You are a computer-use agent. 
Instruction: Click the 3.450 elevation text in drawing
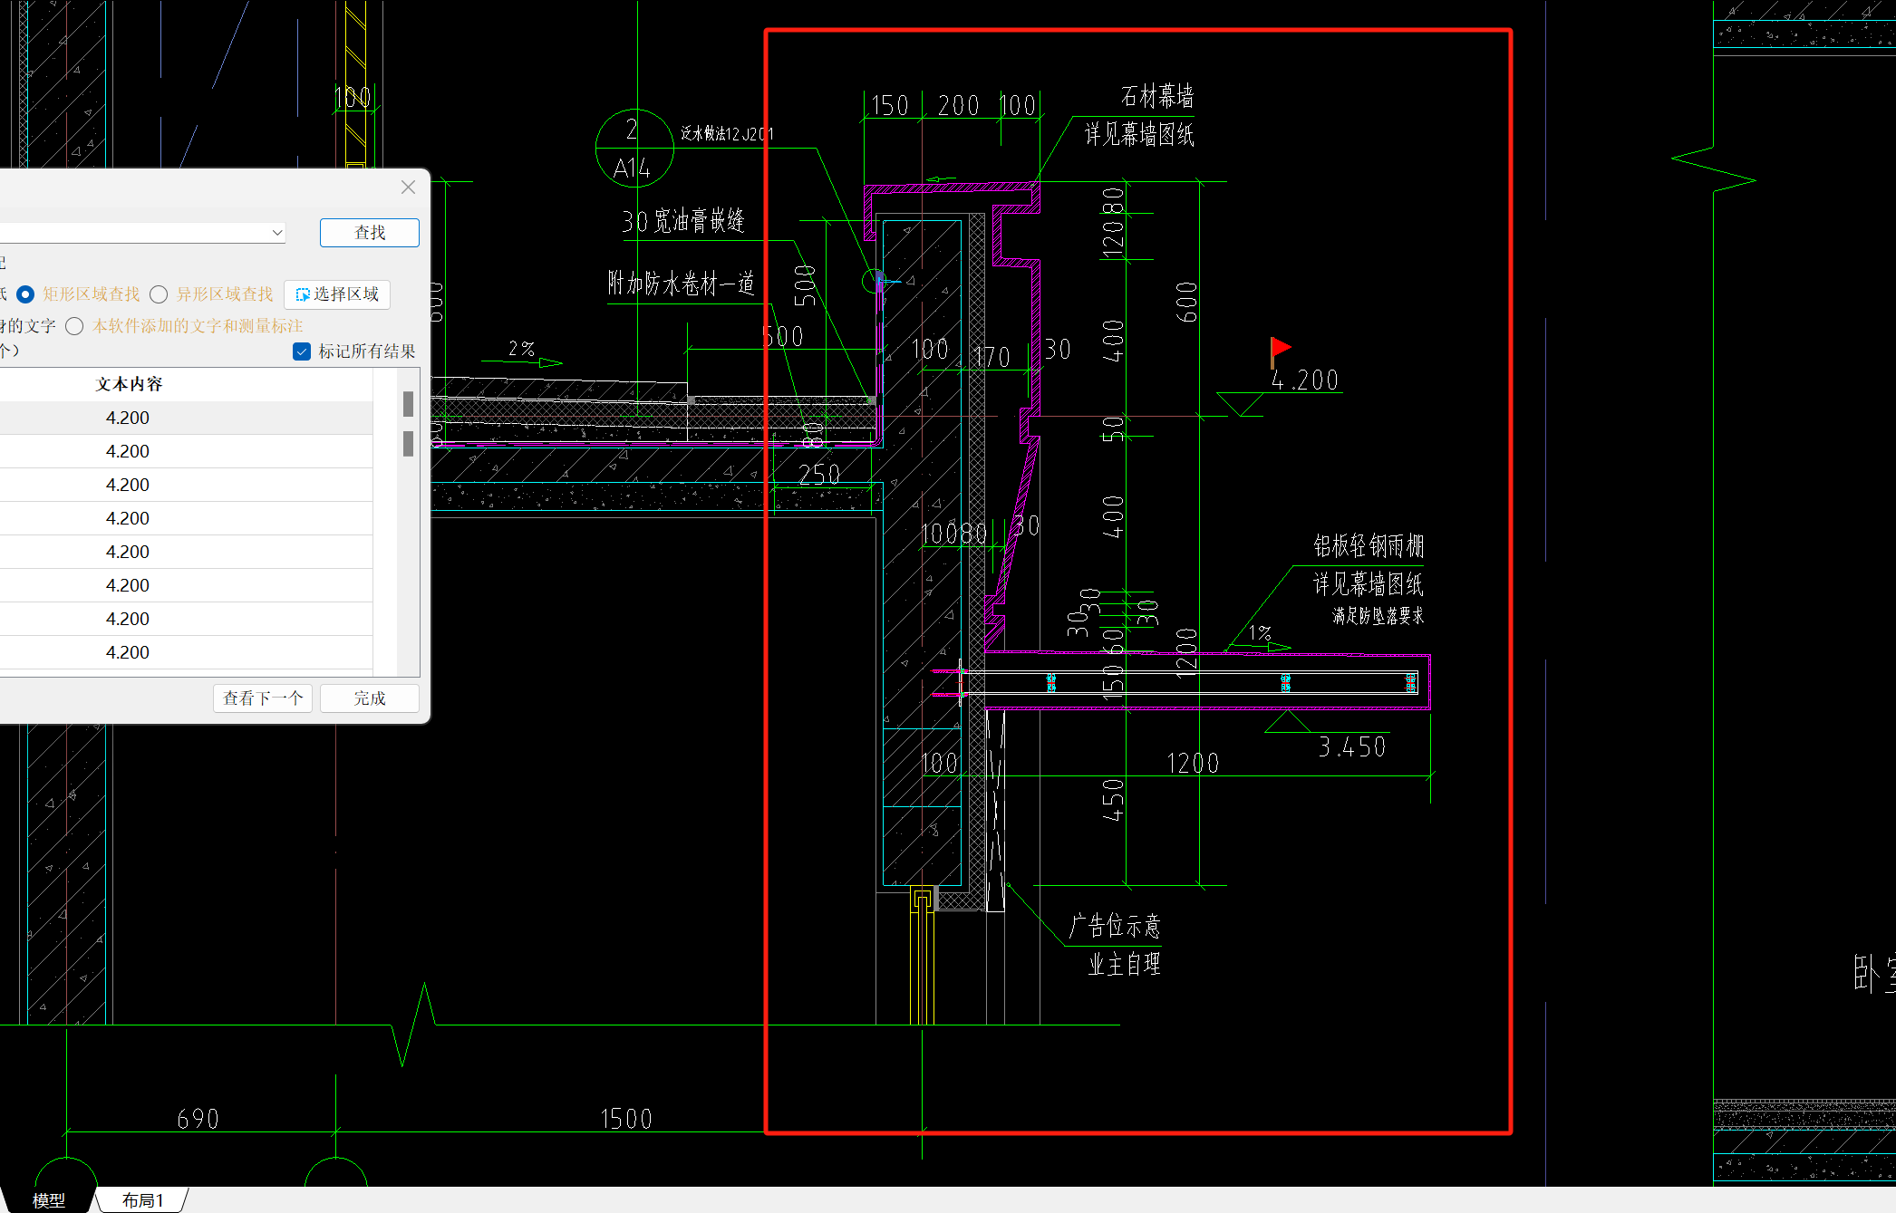[x=1352, y=747]
